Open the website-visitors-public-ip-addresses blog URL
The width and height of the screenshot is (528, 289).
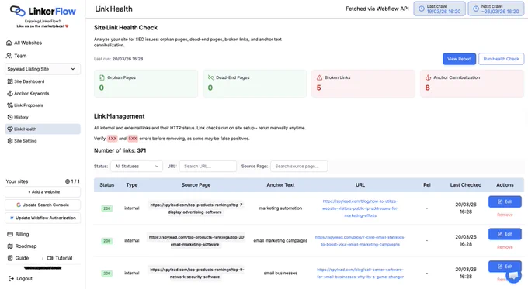coord(360,208)
